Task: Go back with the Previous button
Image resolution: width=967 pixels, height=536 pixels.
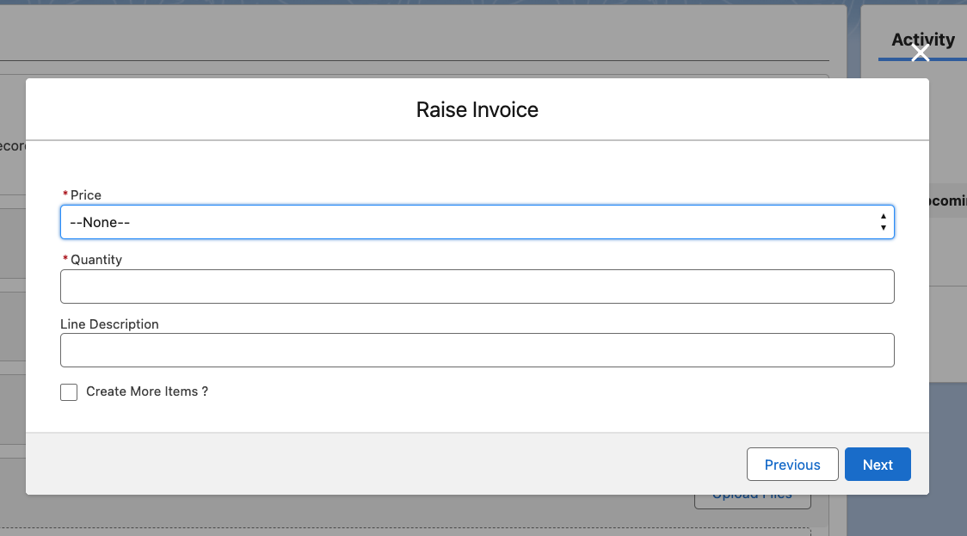Action: 791,465
